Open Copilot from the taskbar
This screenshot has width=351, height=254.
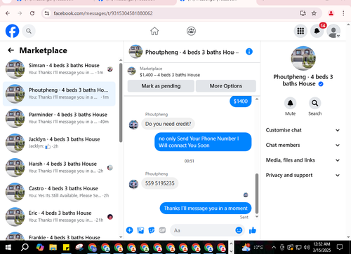(x=40, y=247)
